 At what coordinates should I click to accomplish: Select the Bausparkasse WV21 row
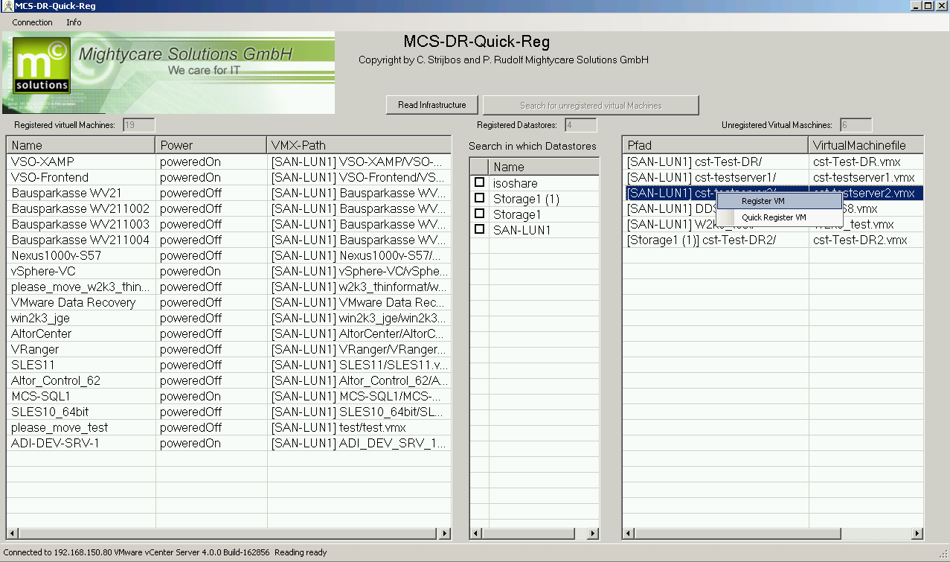click(229, 193)
